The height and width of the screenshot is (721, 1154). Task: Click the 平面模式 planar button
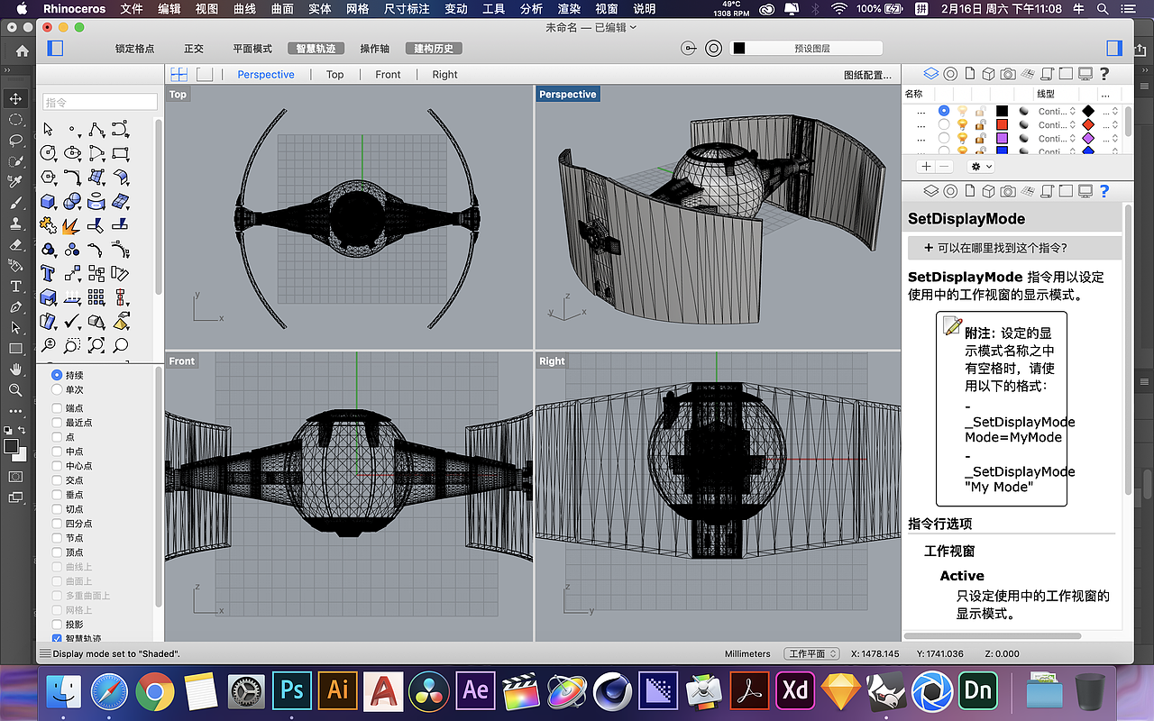click(252, 49)
